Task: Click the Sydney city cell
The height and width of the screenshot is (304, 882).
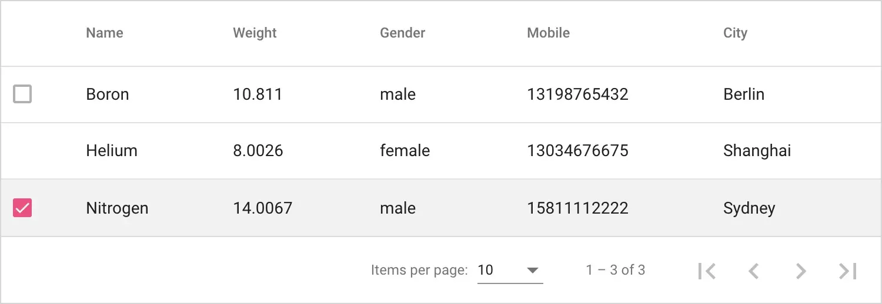Action: click(749, 208)
